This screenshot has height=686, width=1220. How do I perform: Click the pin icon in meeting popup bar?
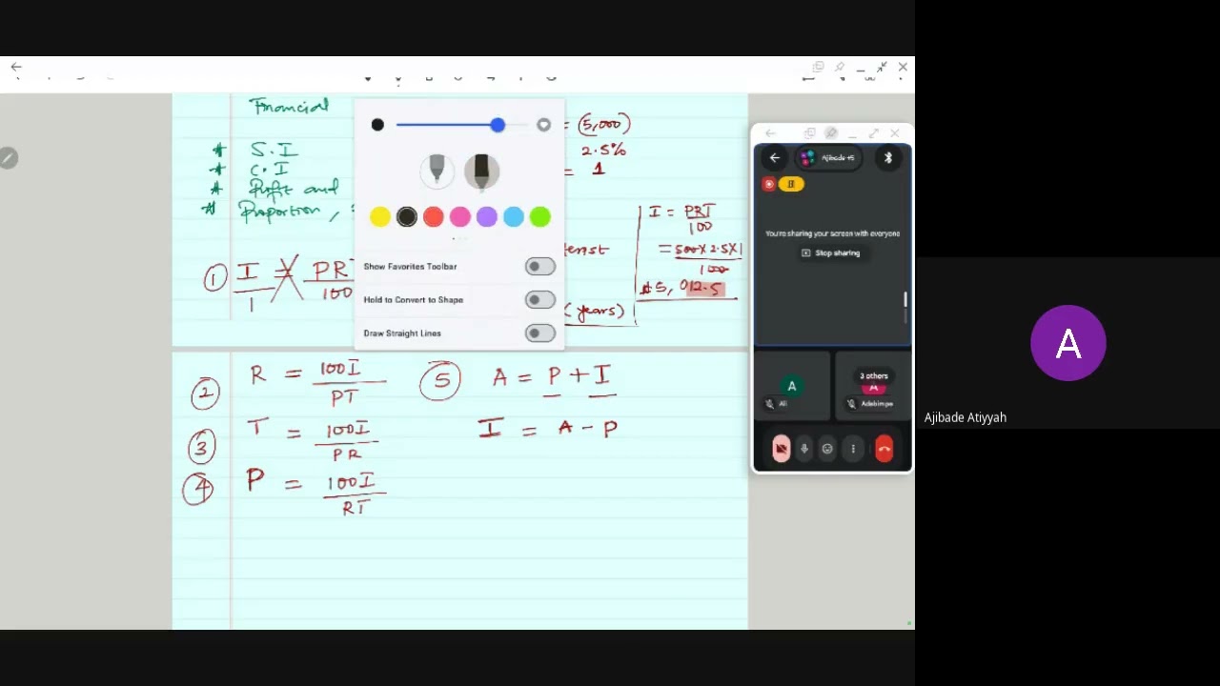click(x=831, y=133)
